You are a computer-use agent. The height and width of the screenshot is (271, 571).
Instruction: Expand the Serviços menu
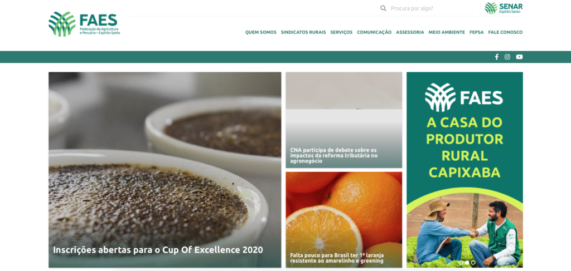pyautogui.click(x=341, y=32)
